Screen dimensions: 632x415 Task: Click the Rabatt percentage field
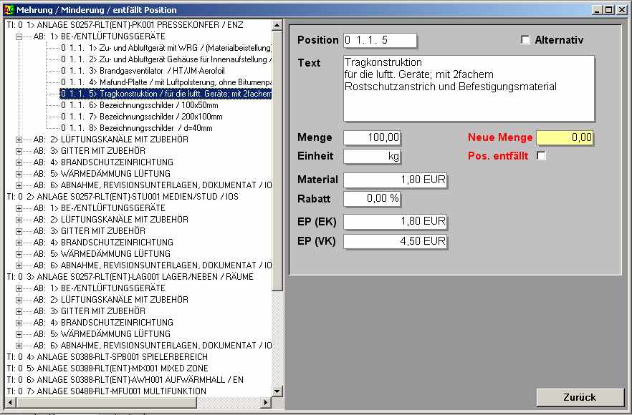pos(372,199)
